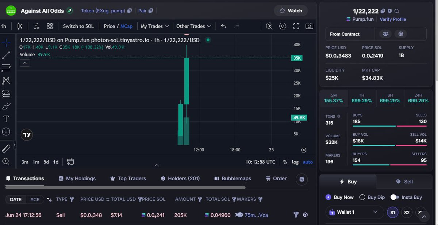Image resolution: width=438 pixels, height=225 pixels.
Task: Search the token with magnifier icon
Action: click(397, 11)
